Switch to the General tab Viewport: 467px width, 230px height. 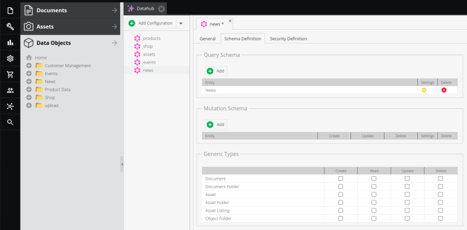(207, 39)
